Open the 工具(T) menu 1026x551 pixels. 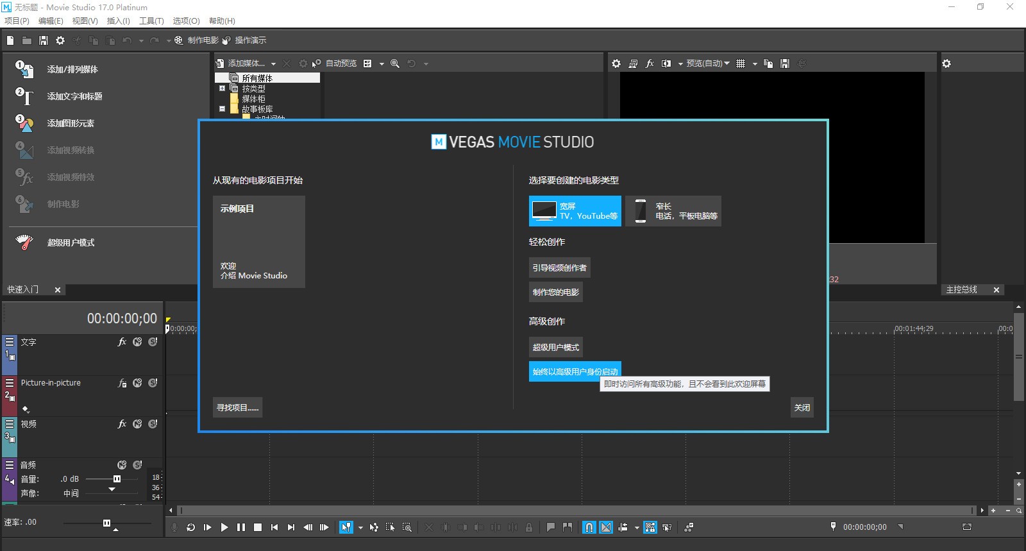151,21
